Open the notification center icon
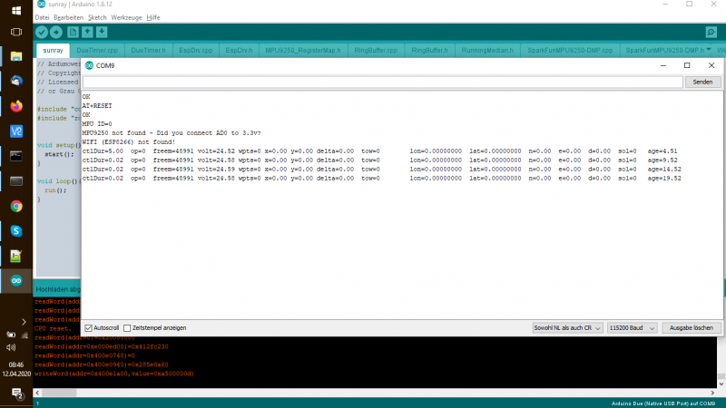Image resolution: width=726 pixels, height=408 pixels. click(x=17, y=393)
